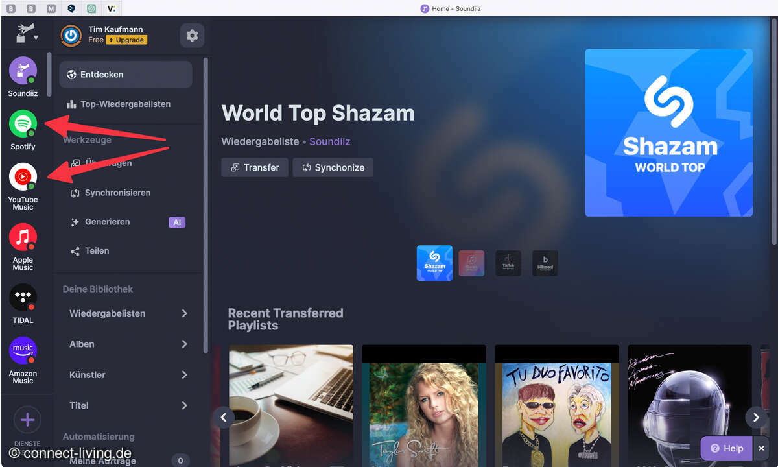The width and height of the screenshot is (778, 467).
Task: Click the Transfer button
Action: (255, 167)
